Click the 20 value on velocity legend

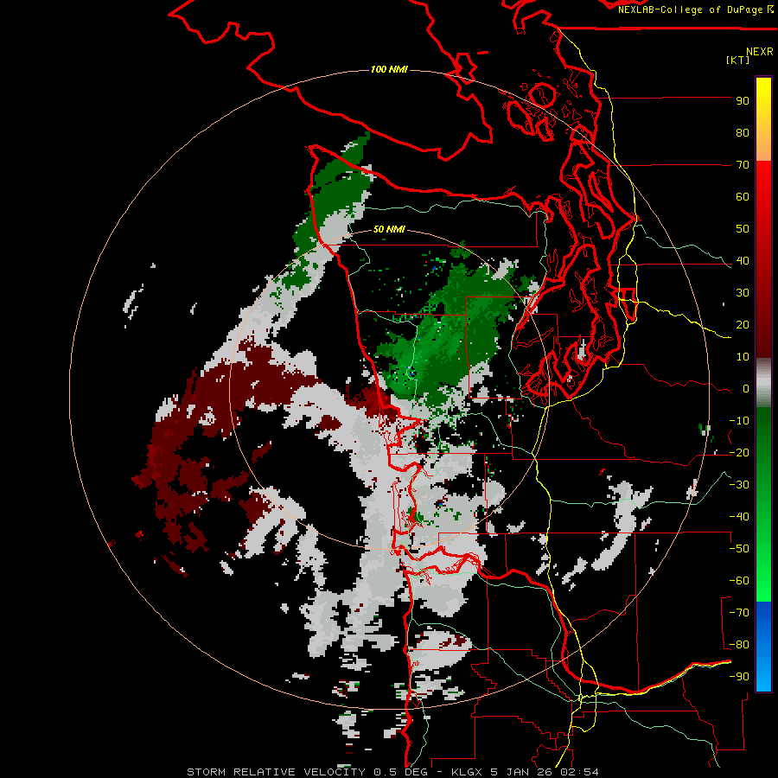(743, 325)
